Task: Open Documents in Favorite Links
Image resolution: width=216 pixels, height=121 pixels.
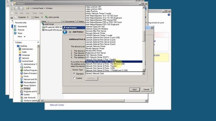Action: coord(22,27)
